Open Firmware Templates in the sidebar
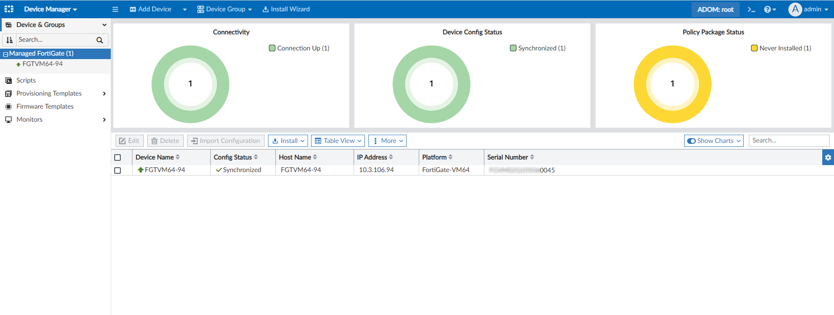 click(45, 106)
